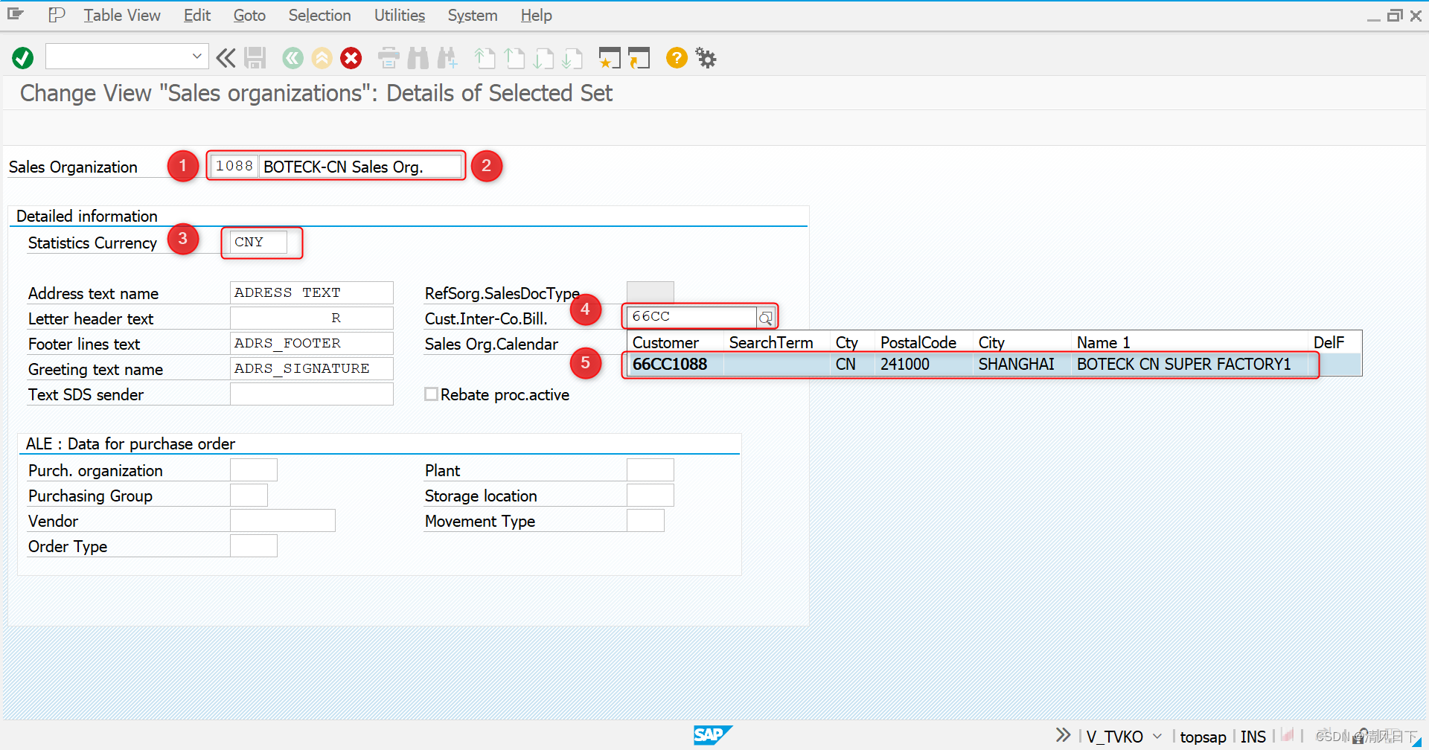Go back using the green arrow icon

click(x=292, y=57)
